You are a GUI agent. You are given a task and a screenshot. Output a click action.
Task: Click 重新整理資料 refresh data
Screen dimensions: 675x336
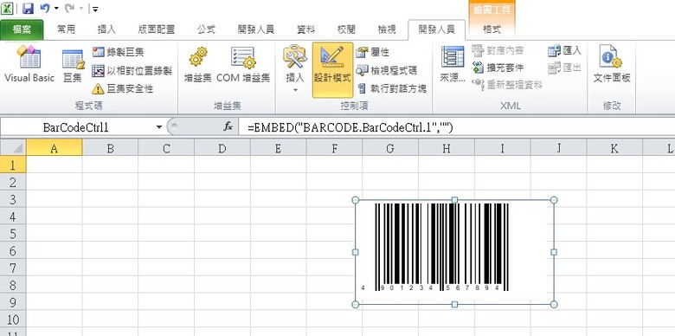(506, 84)
